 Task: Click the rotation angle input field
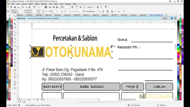tap(54, 11)
